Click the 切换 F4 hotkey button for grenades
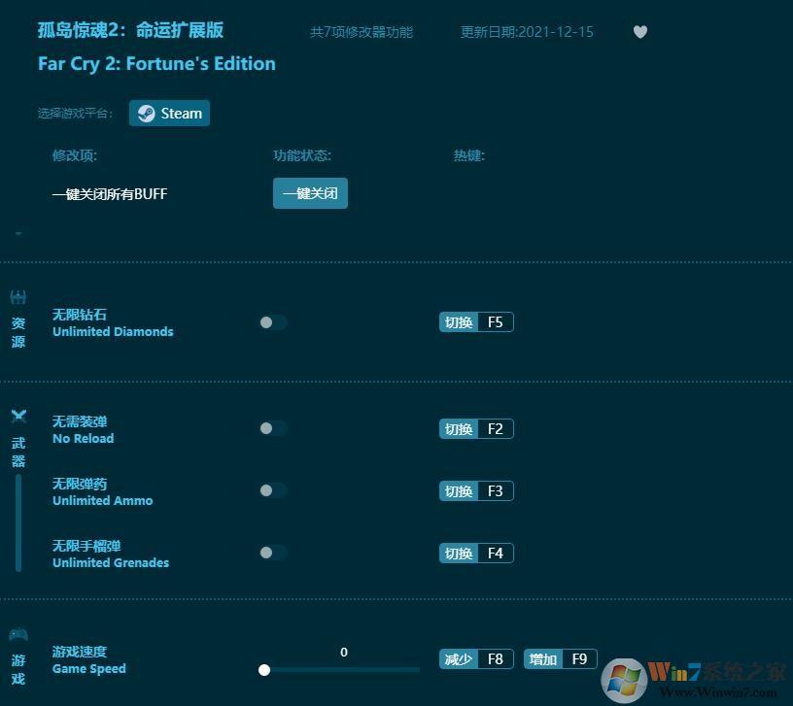The image size is (793, 706). pos(476,553)
